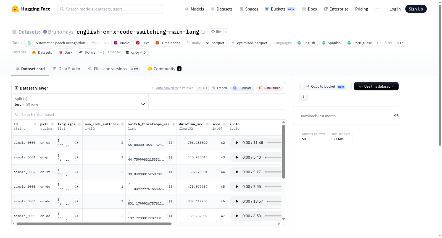Play audio for sample_0002
The image size is (442, 238).
(237, 172)
